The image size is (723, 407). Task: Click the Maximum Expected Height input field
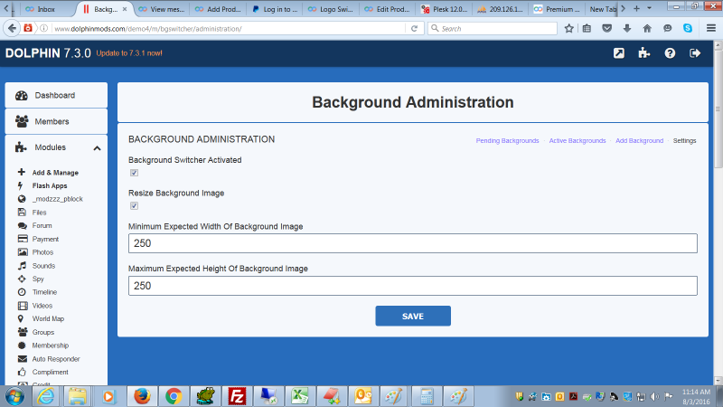[413, 286]
